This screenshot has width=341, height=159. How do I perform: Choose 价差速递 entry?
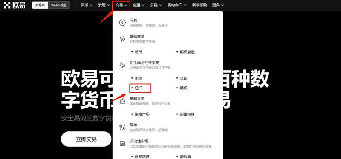142,156
